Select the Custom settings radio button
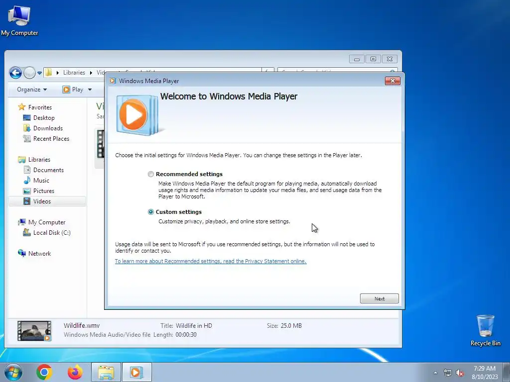Image resolution: width=510 pixels, height=382 pixels. (150, 212)
